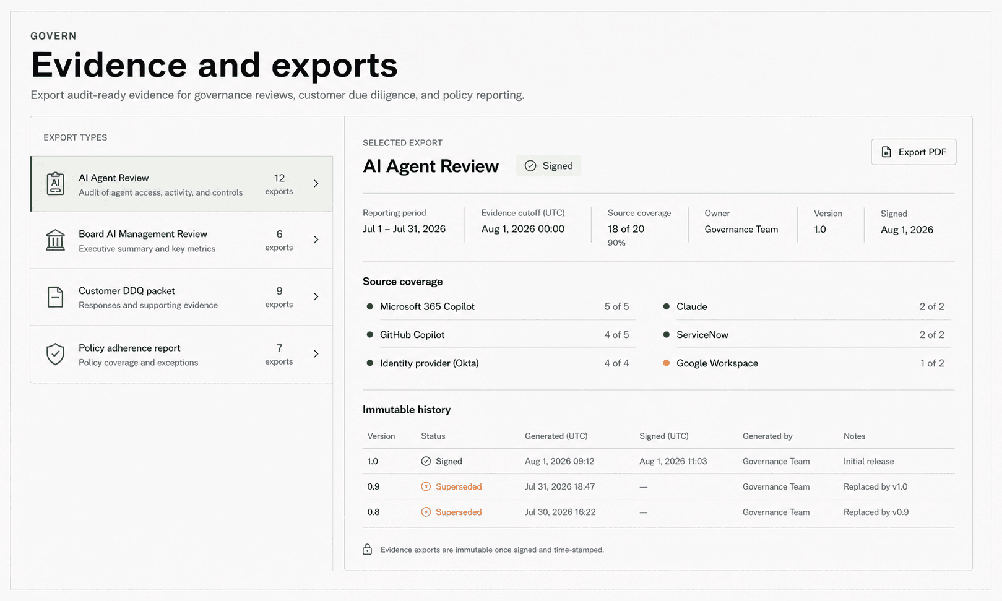Expand the AI Agent Review chevron
This screenshot has width=1002, height=601.
click(x=316, y=184)
